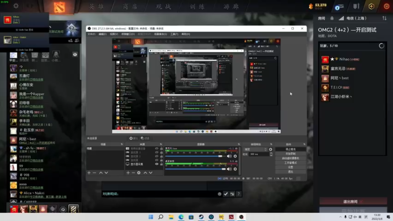Image resolution: width=393 pixels, height=221 pixels.
Task: Open OBS Studio icon on the taskbar
Action: 241,217
